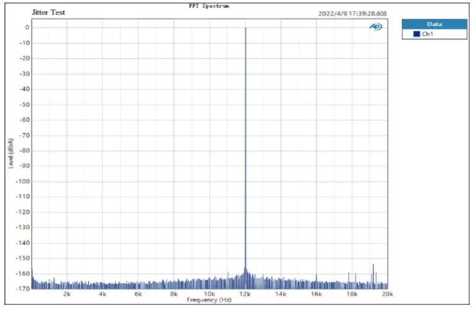The height and width of the screenshot is (313, 474).
Task: Select the Ch1 color swatch in legend
Action: (417, 34)
